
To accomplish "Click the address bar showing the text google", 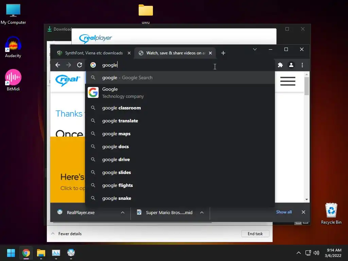I will click(x=180, y=65).
